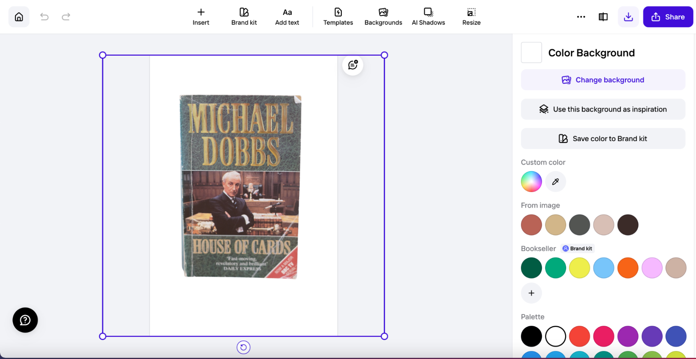The height and width of the screenshot is (359, 696).
Task: Choose the beige Bookseller color
Action: 676,268
